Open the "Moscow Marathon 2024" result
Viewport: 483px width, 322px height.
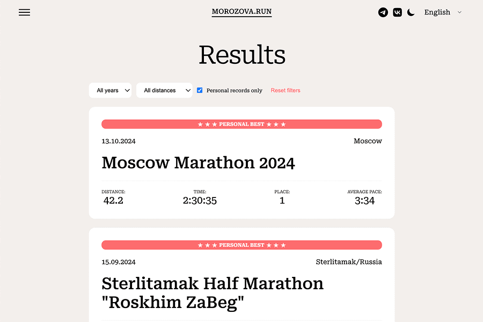pyautogui.click(x=198, y=163)
